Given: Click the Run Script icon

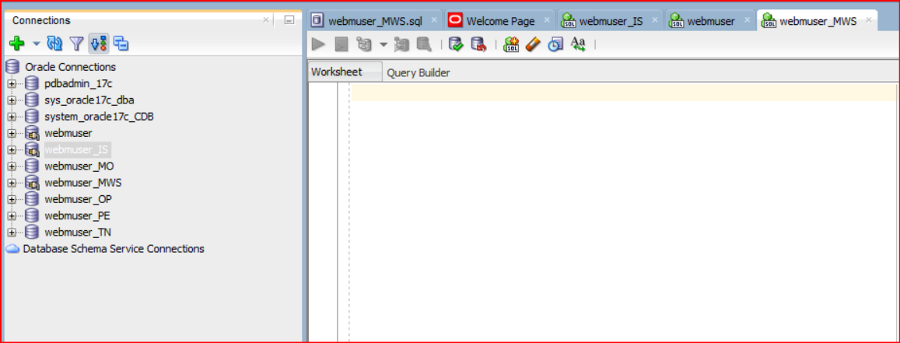Looking at the screenshot, I should (341, 44).
